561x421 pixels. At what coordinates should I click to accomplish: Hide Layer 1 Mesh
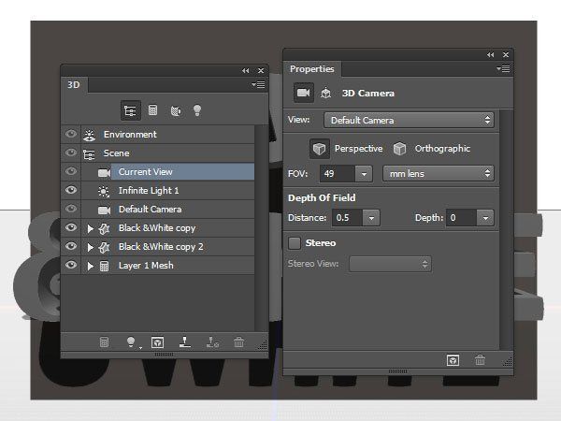click(71, 265)
